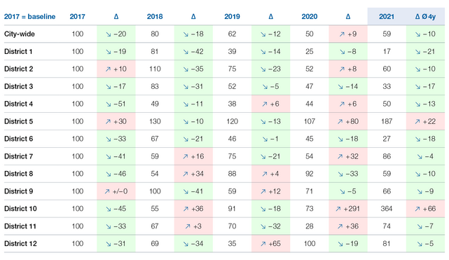Click the 364 value for District 10 in 2021
449x260 pixels.
(387, 209)
